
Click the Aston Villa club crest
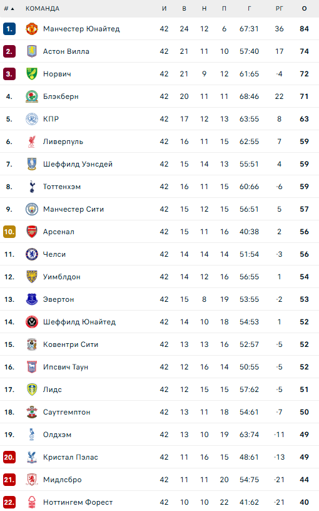32,51
